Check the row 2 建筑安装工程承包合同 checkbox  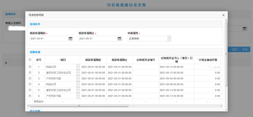coord(30,73)
